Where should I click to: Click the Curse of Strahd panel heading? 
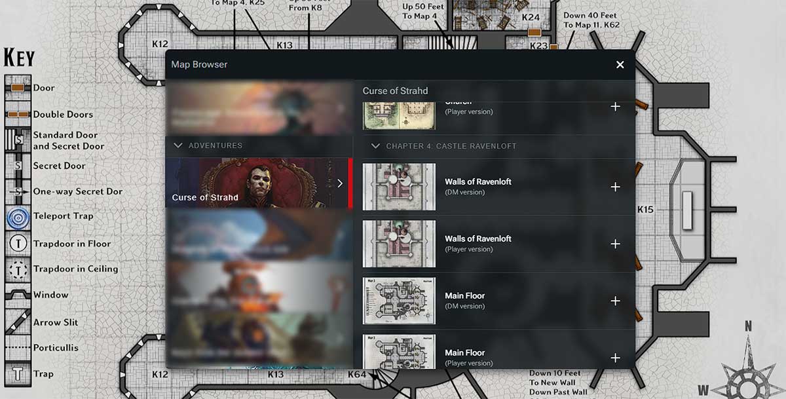[x=395, y=90]
